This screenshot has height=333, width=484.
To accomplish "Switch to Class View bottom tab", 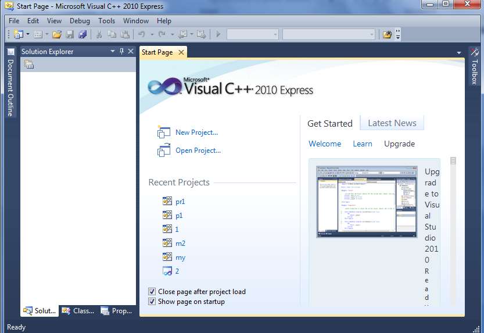I will pyautogui.click(x=78, y=311).
